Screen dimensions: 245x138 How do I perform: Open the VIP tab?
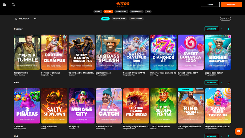[x=148, y=12]
